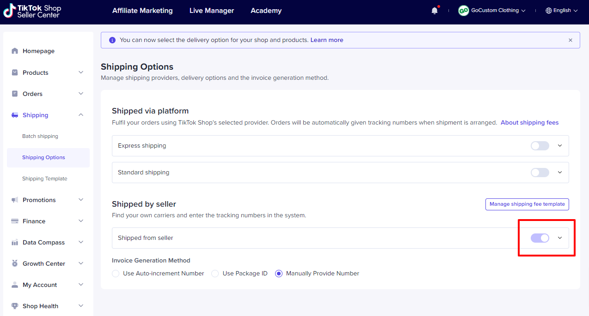Open the GoCustom Clothing account dropdown
Screen dimensions: 589x316
[x=492, y=11]
